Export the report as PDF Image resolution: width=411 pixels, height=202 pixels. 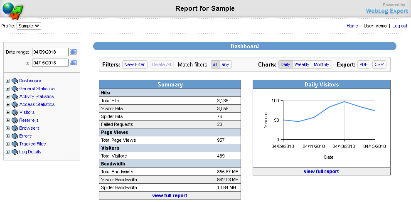click(364, 64)
